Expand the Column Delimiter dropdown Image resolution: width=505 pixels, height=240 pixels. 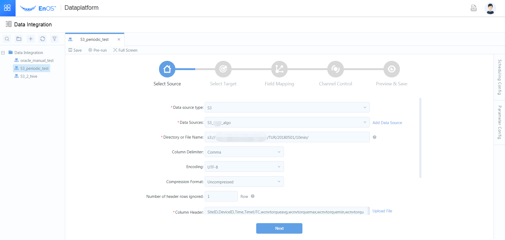(x=244, y=152)
